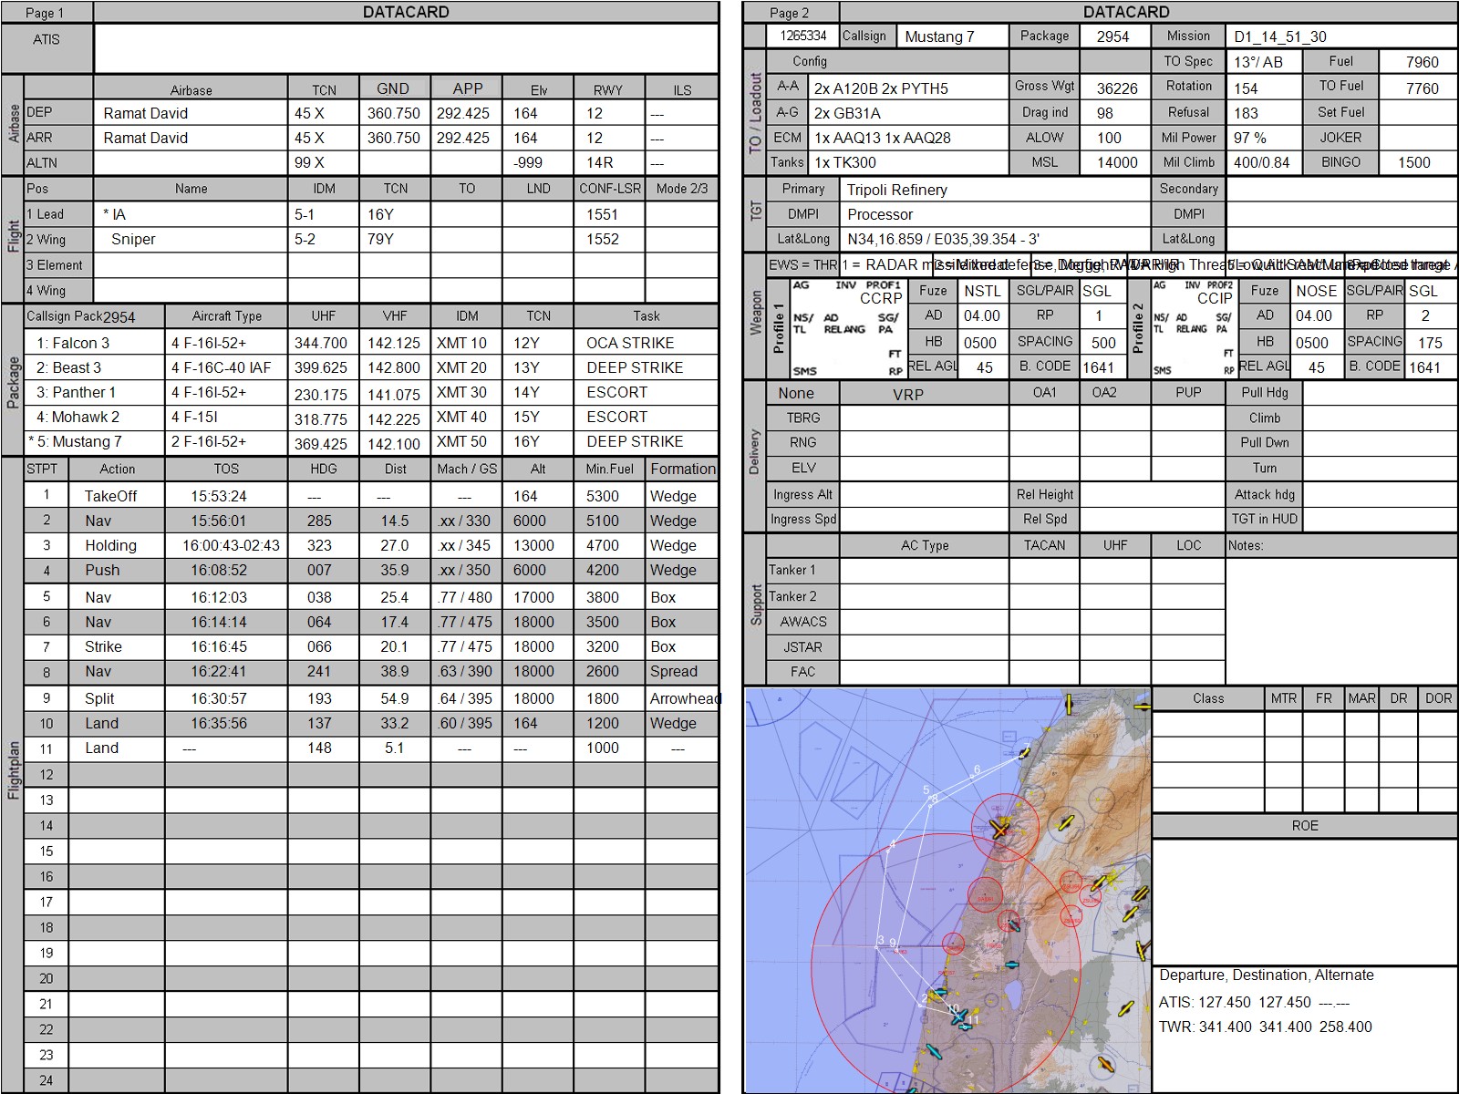This screenshot has width=1459, height=1094.
Task: Click the 'AWACS' row label
Action: [803, 621]
